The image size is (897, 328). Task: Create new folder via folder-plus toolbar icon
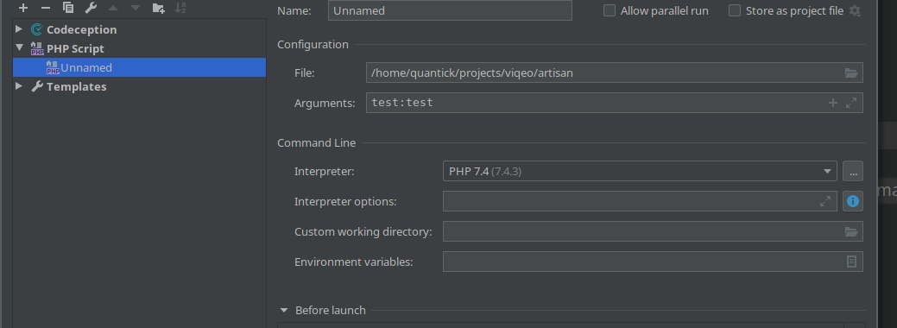[159, 8]
